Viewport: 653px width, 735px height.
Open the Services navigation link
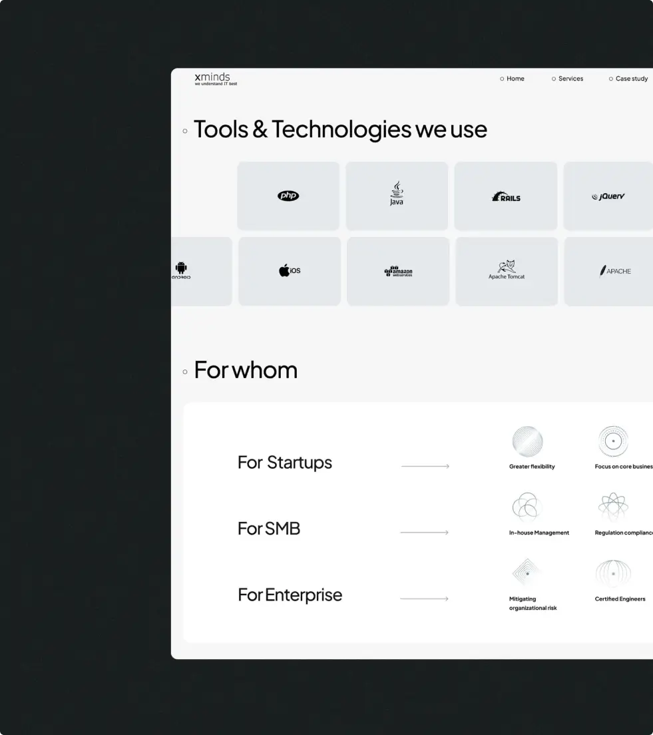(567, 79)
